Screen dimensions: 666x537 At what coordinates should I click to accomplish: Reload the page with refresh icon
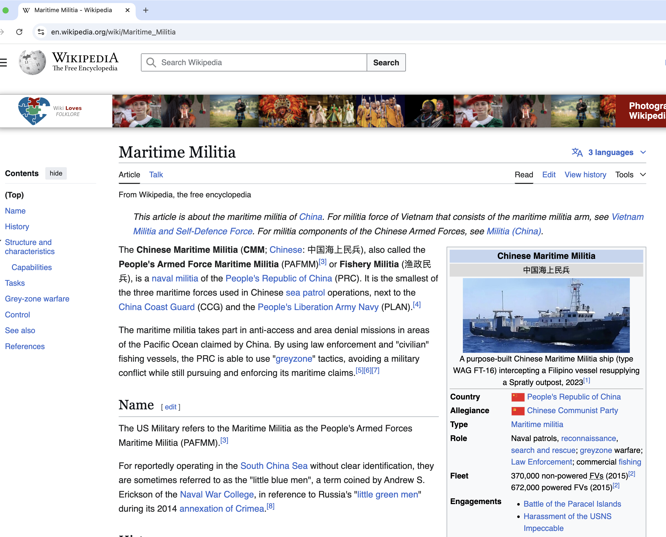pyautogui.click(x=19, y=32)
